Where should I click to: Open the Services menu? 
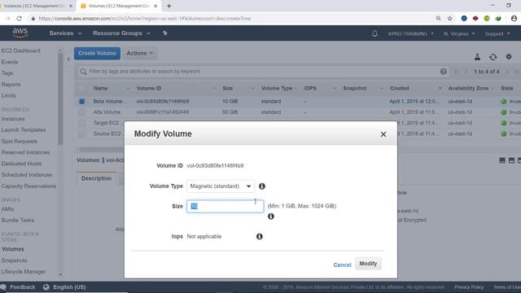65,33
